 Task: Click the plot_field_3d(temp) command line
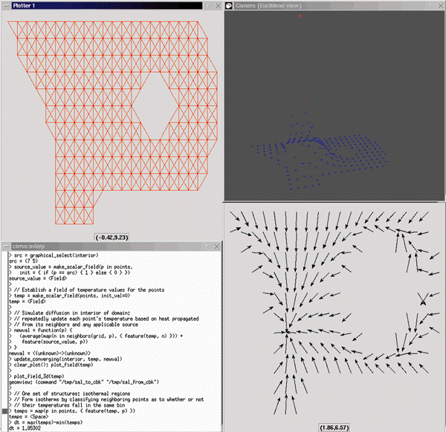click(37, 376)
